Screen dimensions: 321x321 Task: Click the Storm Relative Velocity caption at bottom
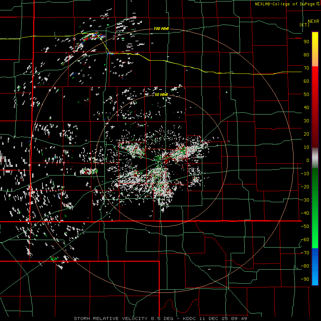[160, 319]
